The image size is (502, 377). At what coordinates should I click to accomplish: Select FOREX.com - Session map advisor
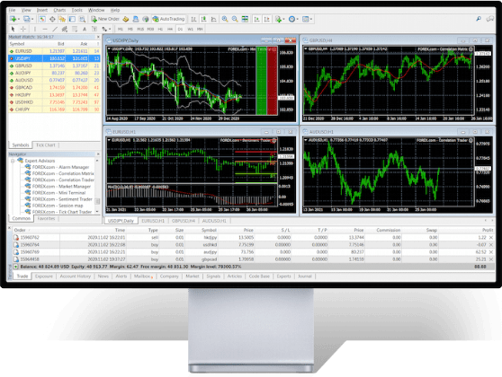click(x=58, y=206)
